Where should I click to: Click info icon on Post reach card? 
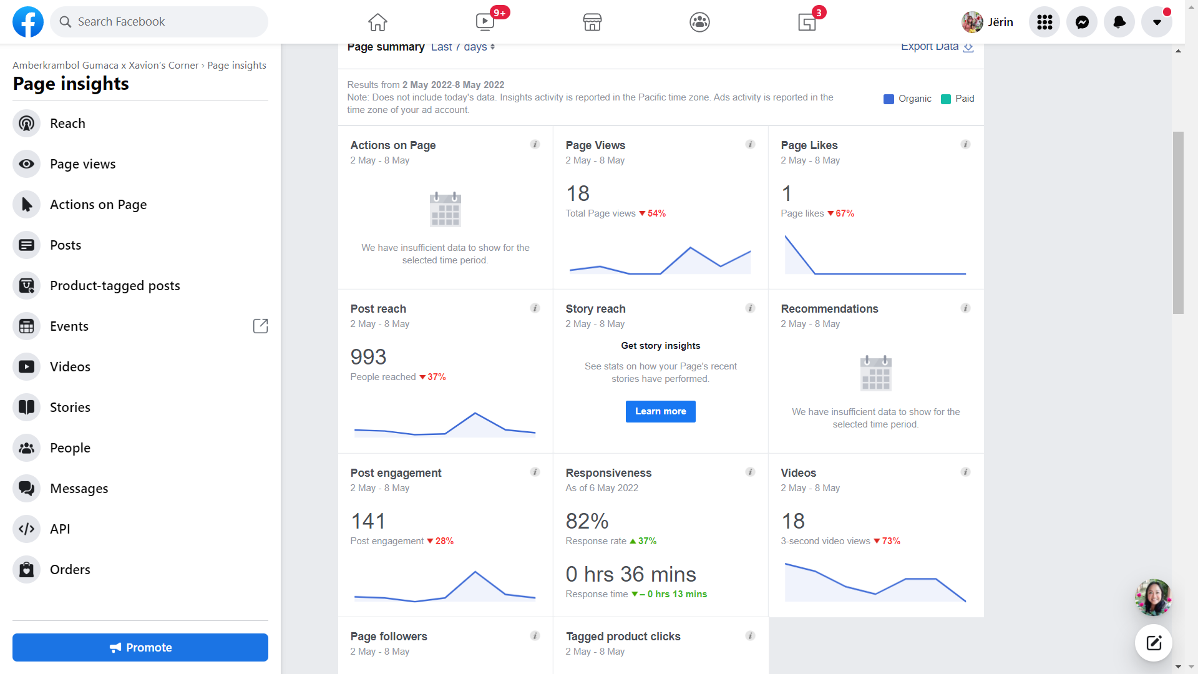(x=535, y=308)
